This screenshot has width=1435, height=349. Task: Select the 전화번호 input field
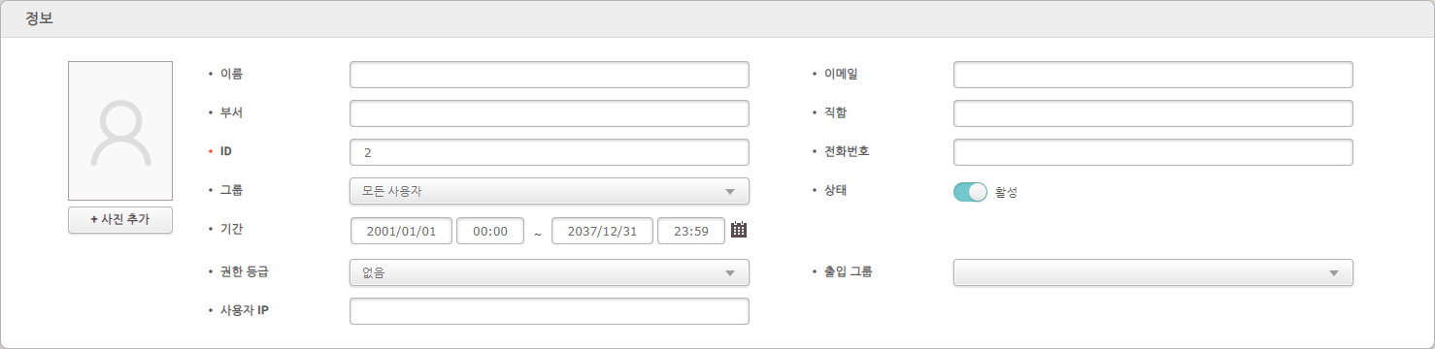click(x=1153, y=152)
